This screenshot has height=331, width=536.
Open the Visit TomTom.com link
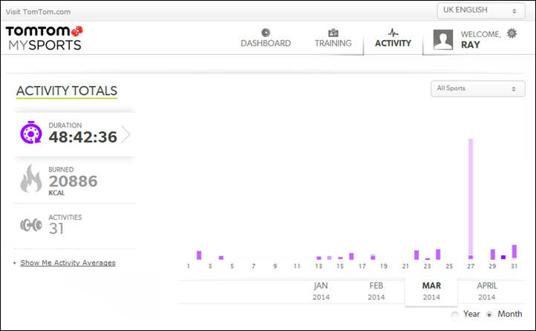(38, 12)
